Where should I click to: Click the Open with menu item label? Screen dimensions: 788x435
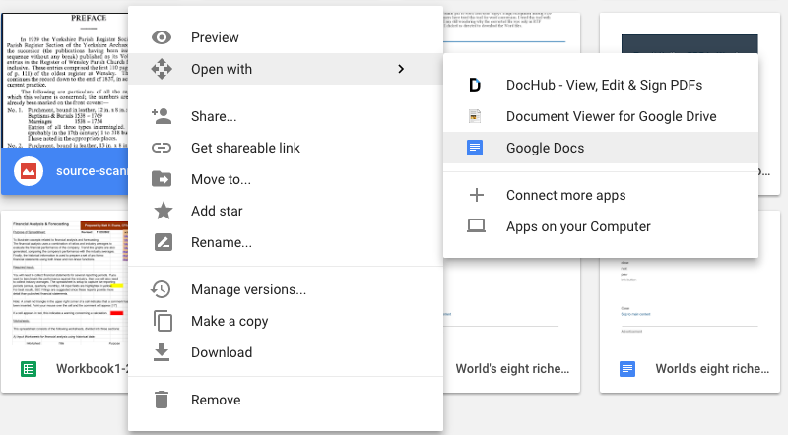point(222,69)
